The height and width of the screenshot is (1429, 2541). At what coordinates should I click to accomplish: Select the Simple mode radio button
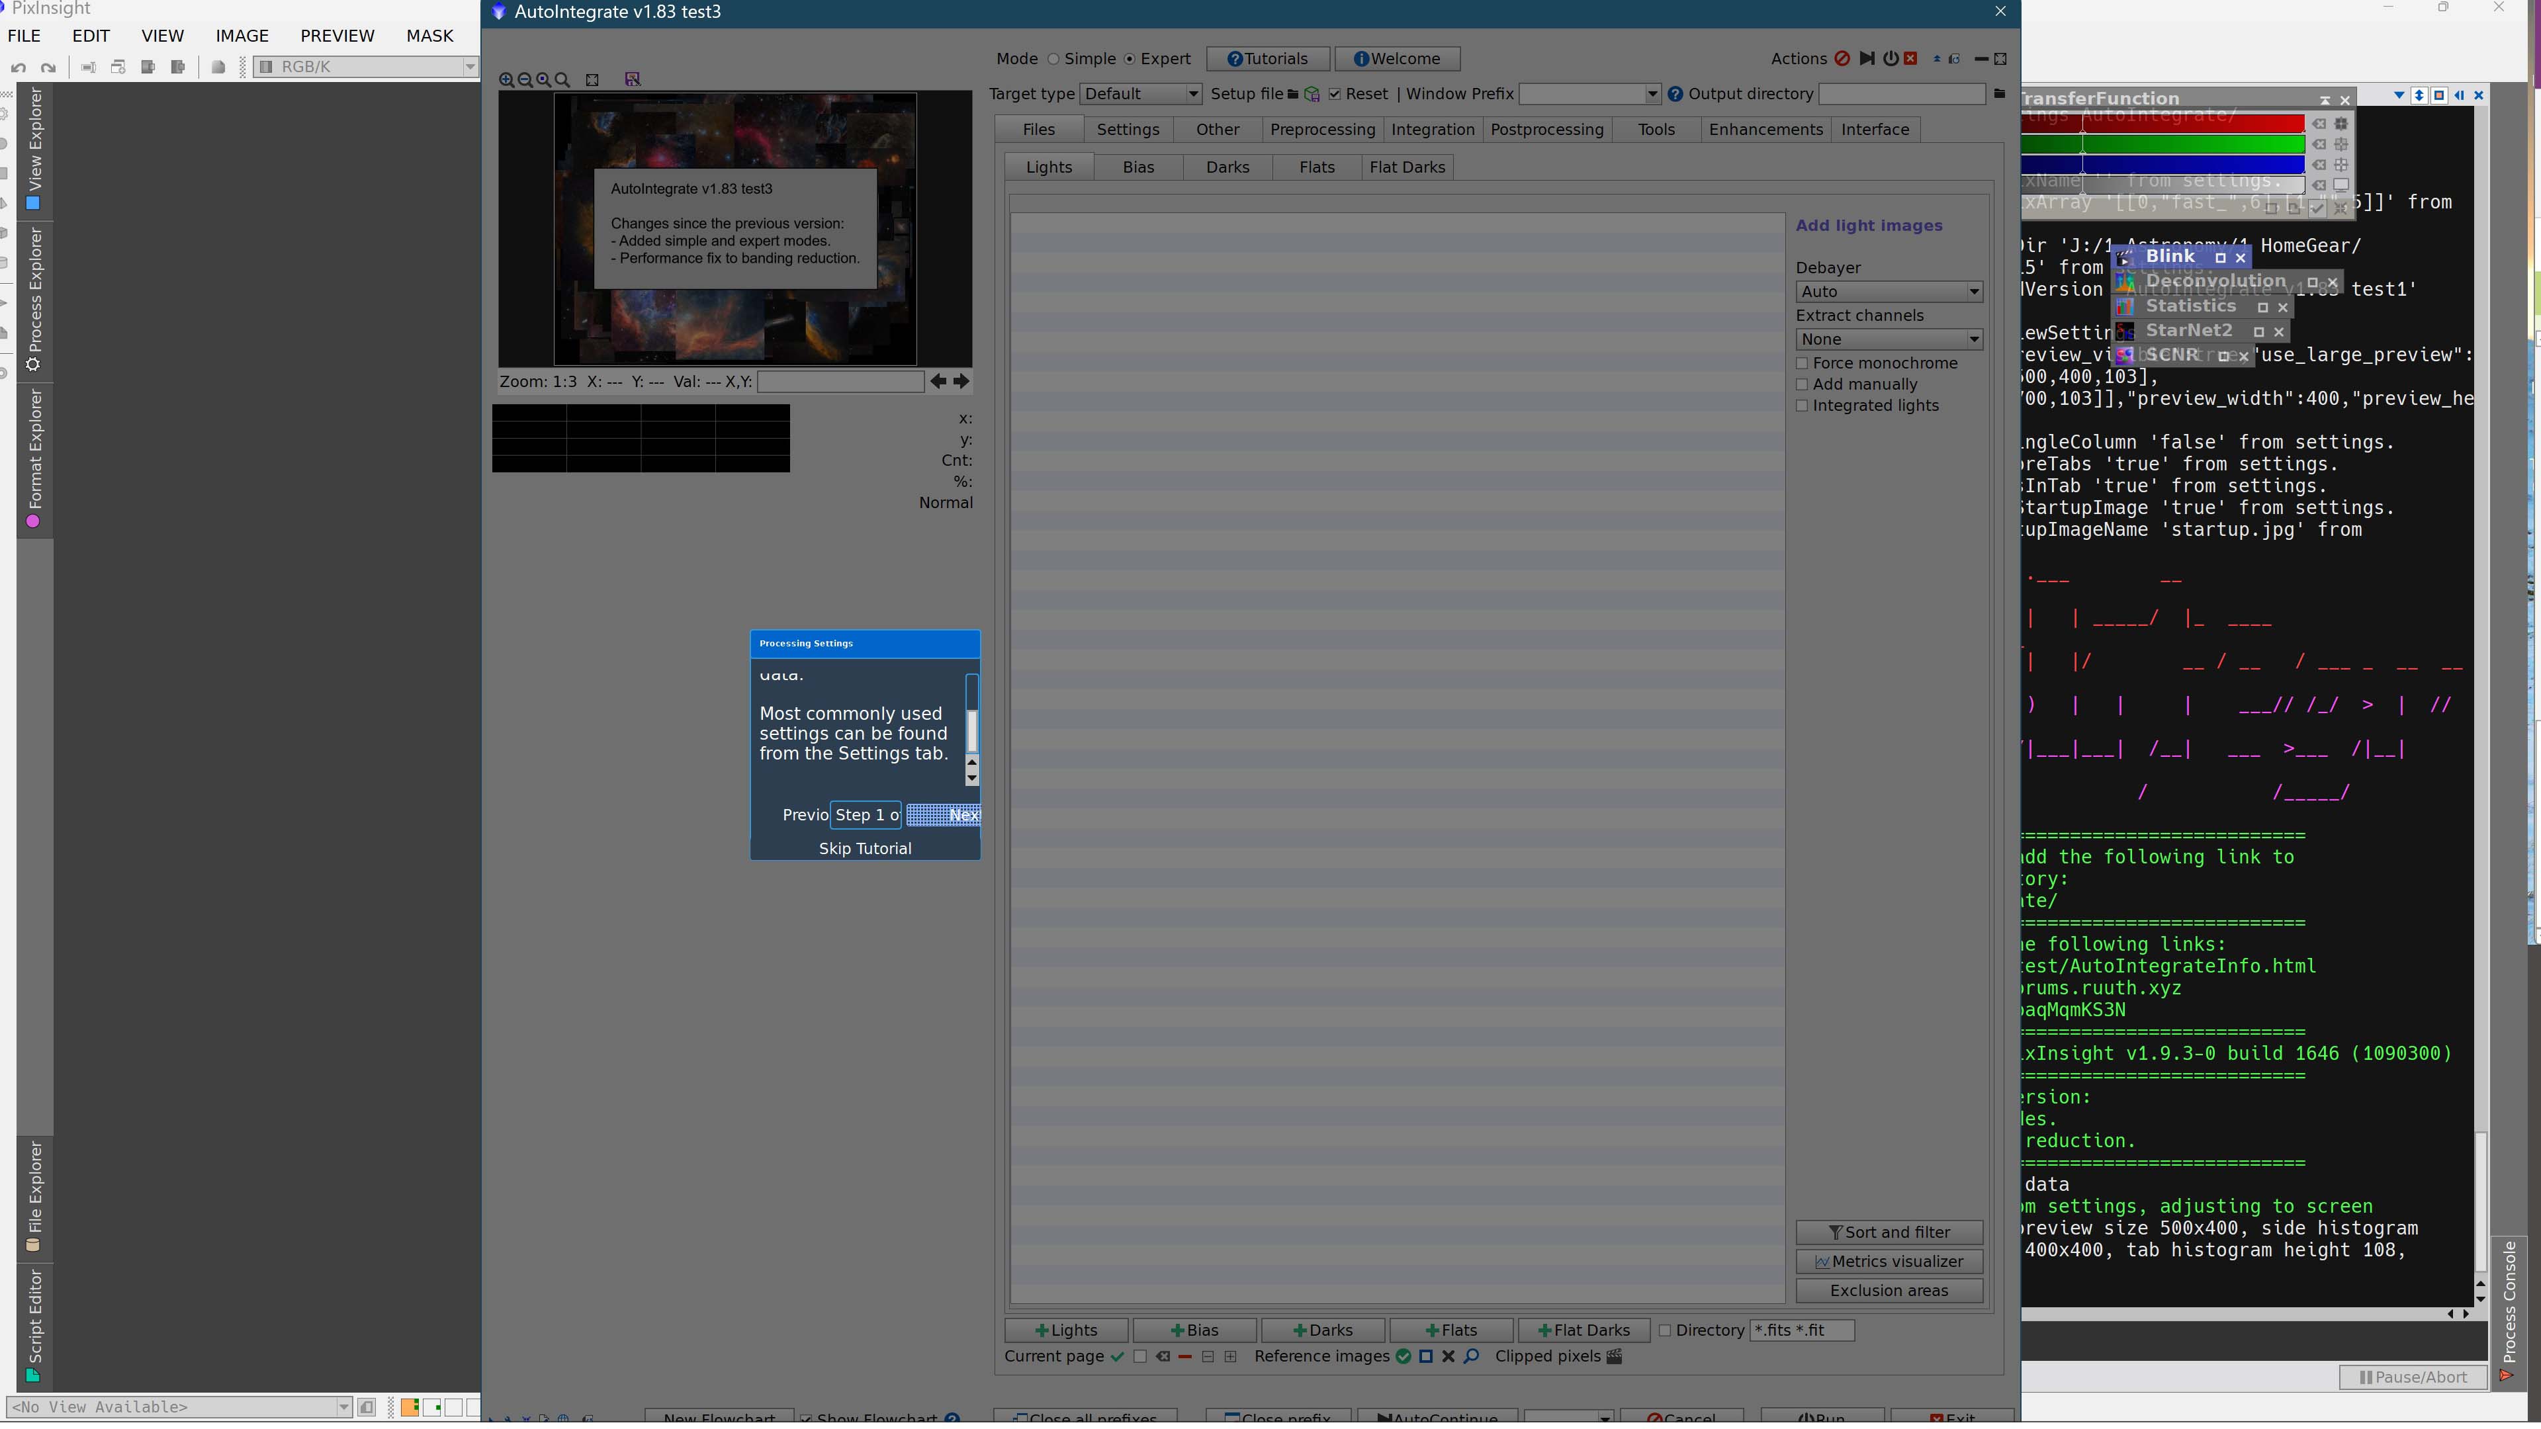(x=1053, y=59)
